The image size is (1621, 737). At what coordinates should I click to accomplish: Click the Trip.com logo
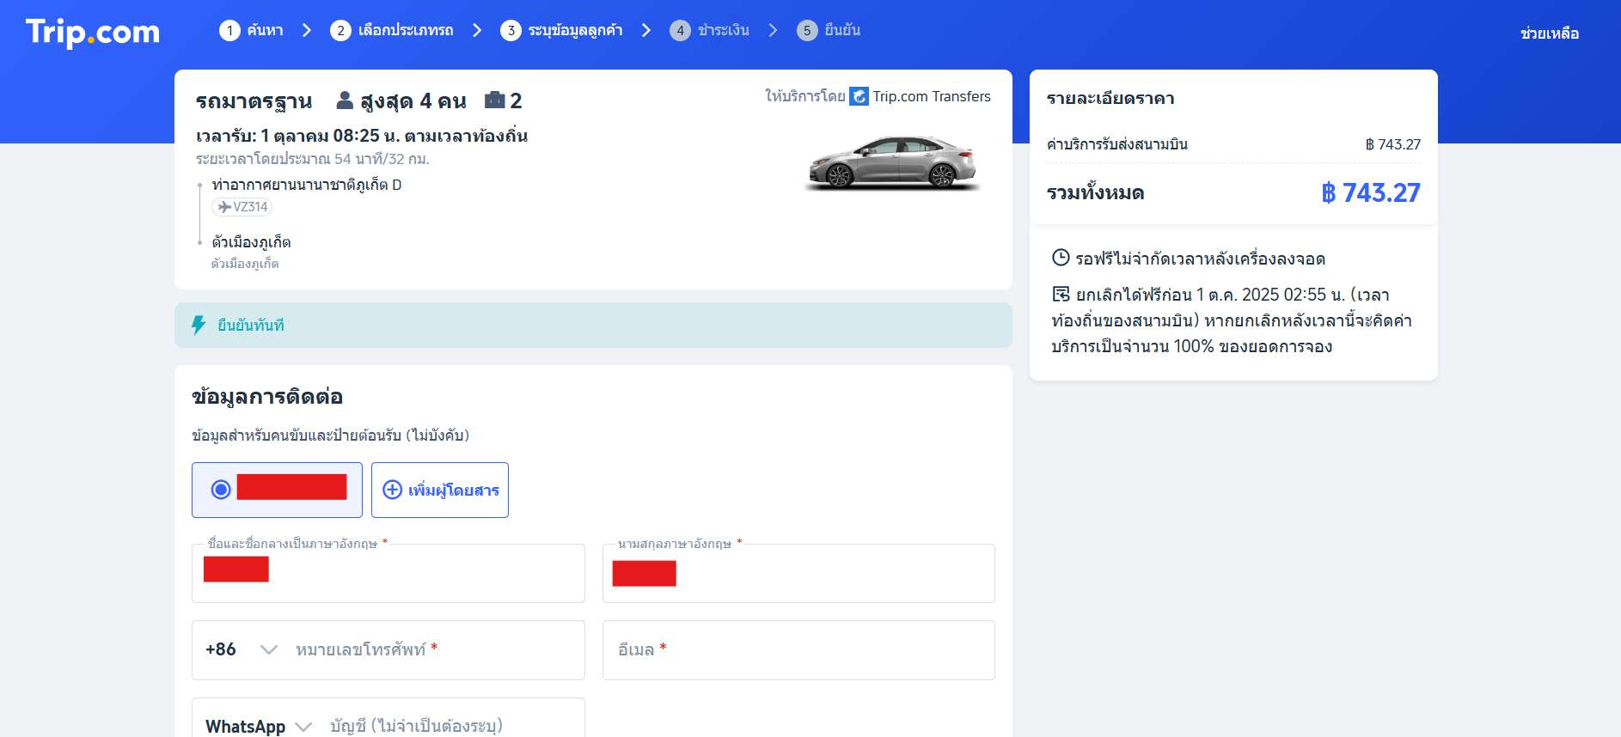(x=93, y=33)
